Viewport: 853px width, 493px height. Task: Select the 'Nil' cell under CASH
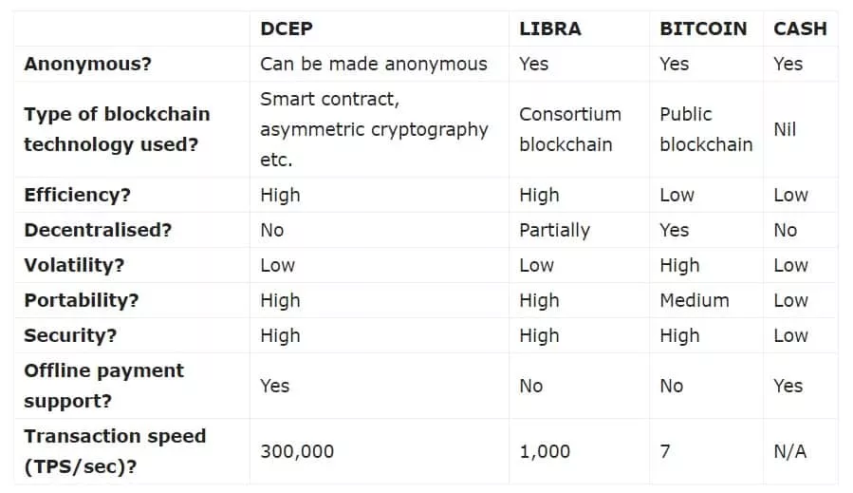point(785,129)
